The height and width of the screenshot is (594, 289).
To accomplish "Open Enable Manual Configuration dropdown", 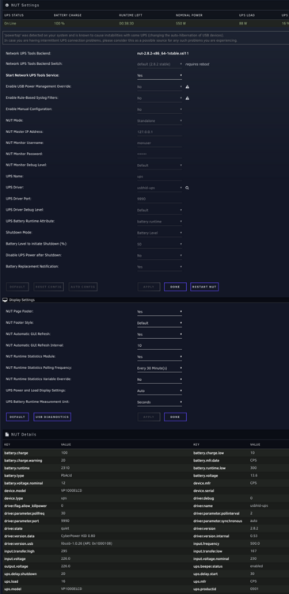I will click(x=159, y=109).
